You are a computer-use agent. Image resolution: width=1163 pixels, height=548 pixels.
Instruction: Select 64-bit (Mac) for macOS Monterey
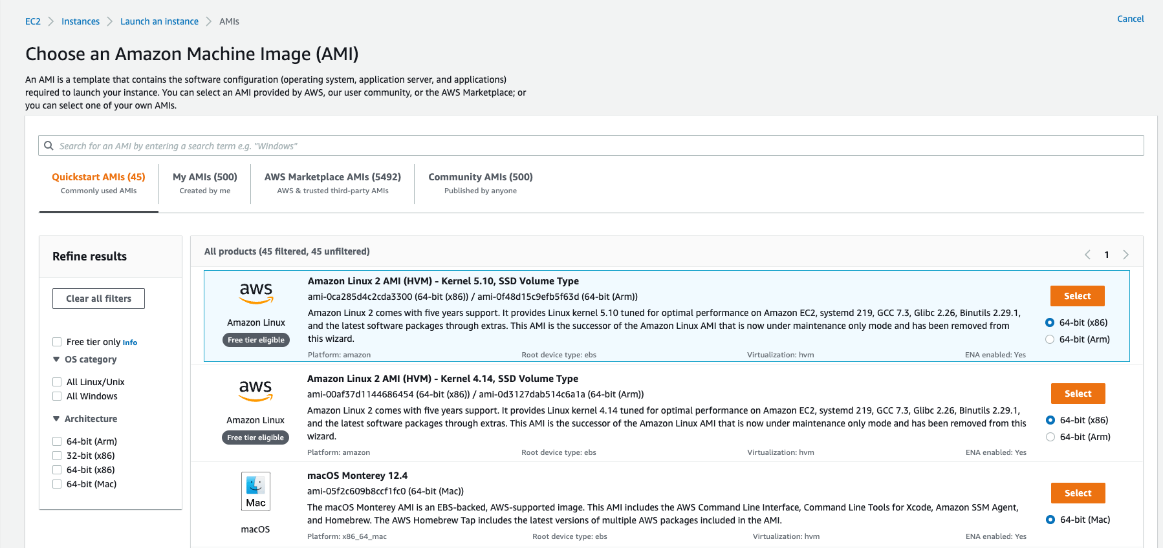(x=1050, y=520)
